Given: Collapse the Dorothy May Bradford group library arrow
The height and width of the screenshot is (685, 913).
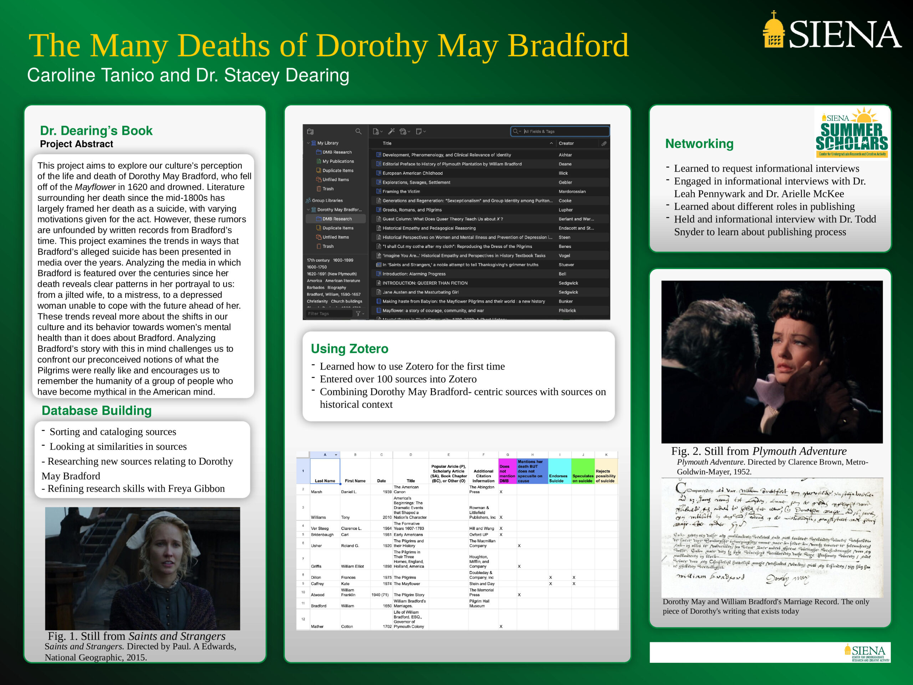Looking at the screenshot, I should tap(308, 209).
